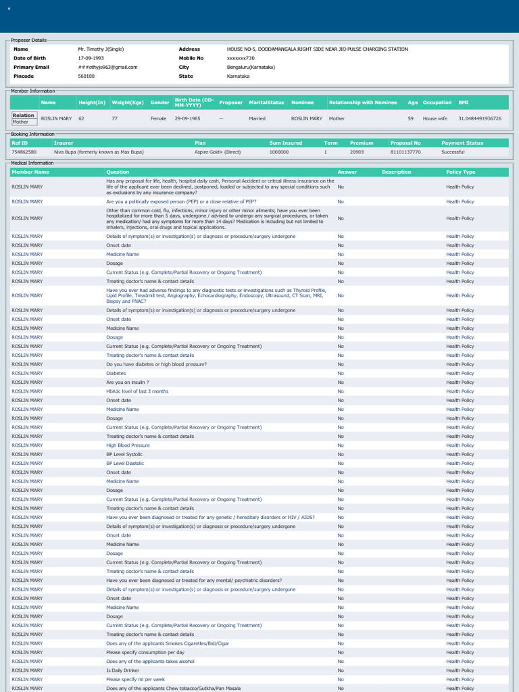The height and width of the screenshot is (692, 519).
Task: Select member birth date 29-09-1965
Action: point(187,119)
